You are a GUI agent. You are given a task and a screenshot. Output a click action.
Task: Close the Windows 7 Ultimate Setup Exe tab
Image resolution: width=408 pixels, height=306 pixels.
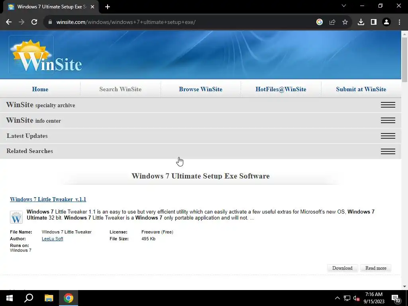point(92,7)
